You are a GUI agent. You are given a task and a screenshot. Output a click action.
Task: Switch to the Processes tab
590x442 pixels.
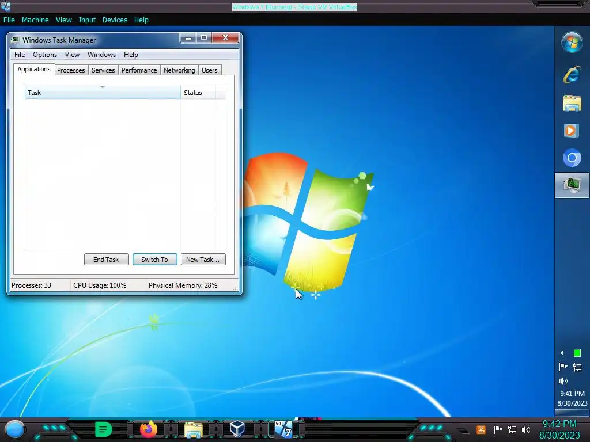point(71,70)
